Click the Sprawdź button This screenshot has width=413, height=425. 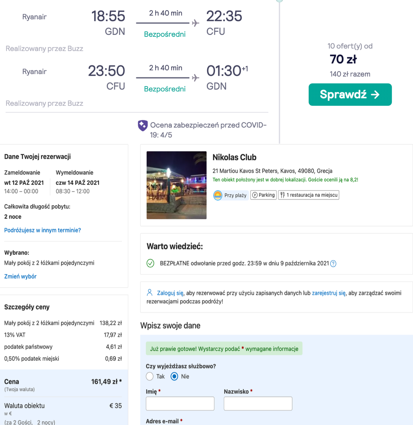(350, 94)
